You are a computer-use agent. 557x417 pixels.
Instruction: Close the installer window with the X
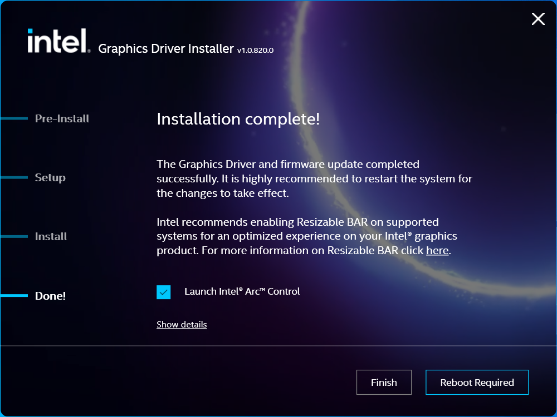point(538,19)
